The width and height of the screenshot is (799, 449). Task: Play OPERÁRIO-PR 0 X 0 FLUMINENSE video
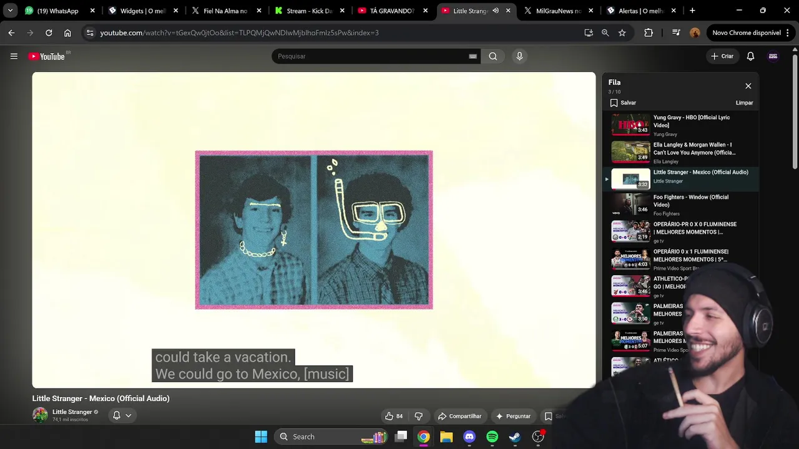coord(680,232)
